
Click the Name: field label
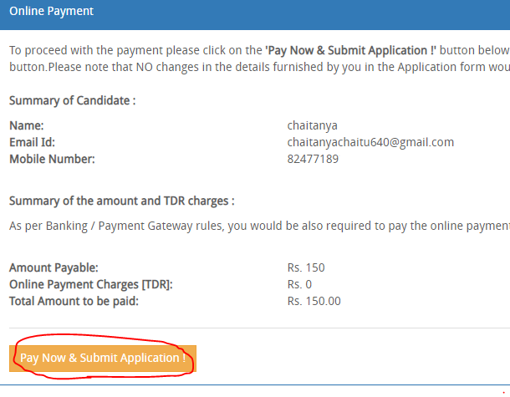point(27,126)
